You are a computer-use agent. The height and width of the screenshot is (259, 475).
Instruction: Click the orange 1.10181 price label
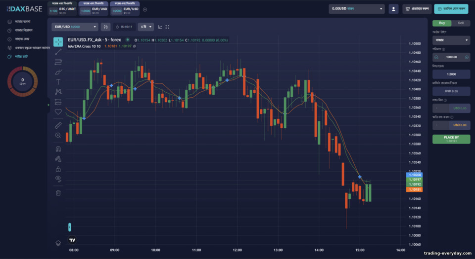[x=414, y=189]
